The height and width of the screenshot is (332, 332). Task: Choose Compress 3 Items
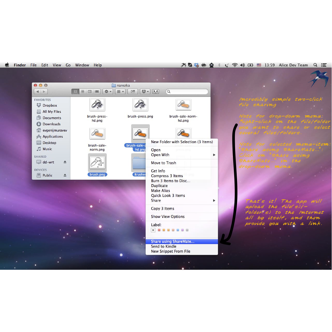182,176
